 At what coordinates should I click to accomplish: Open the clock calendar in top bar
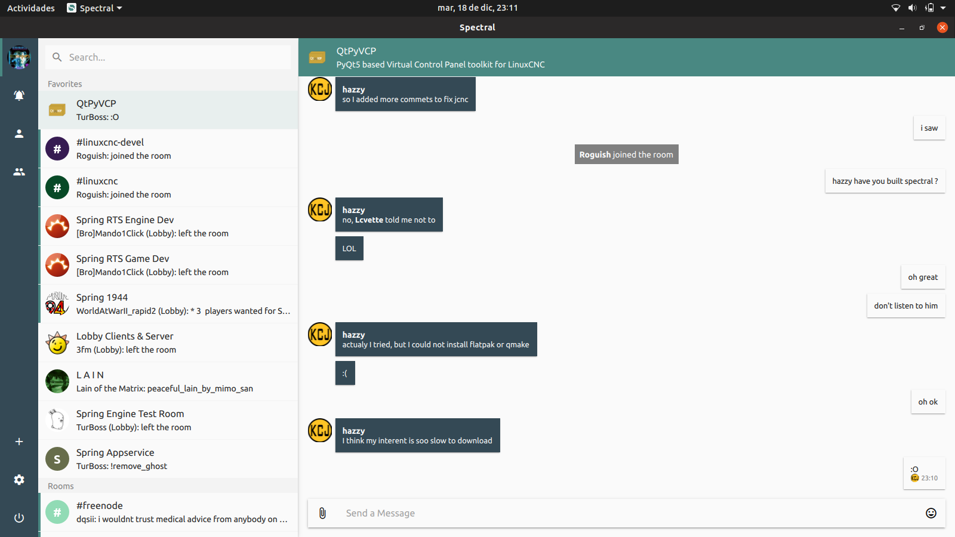478,8
